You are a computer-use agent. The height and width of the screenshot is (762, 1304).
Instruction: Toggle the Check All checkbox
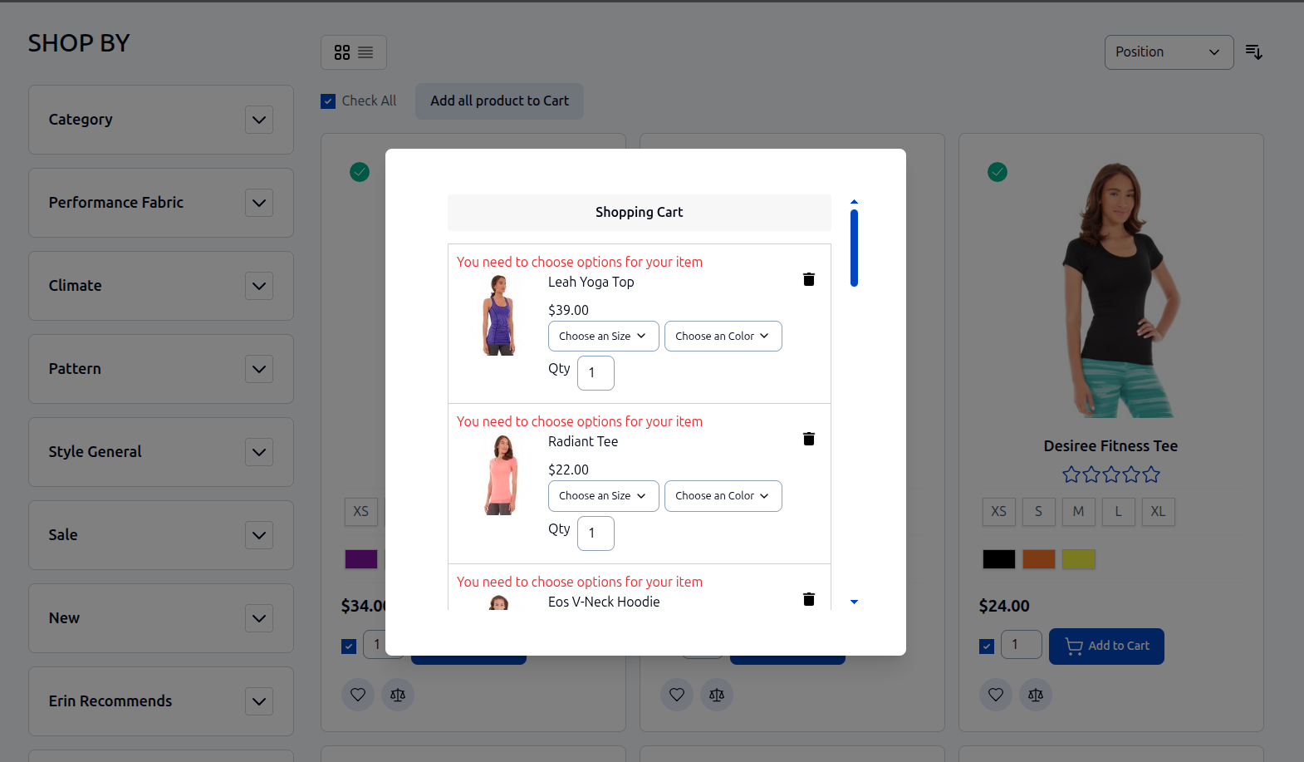click(328, 101)
